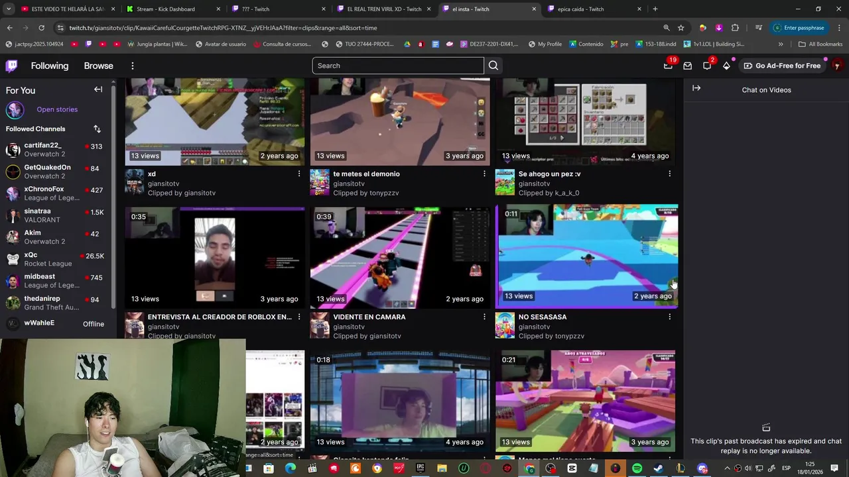Reload the current page
Screen dimensions: 849x477
[41, 28]
